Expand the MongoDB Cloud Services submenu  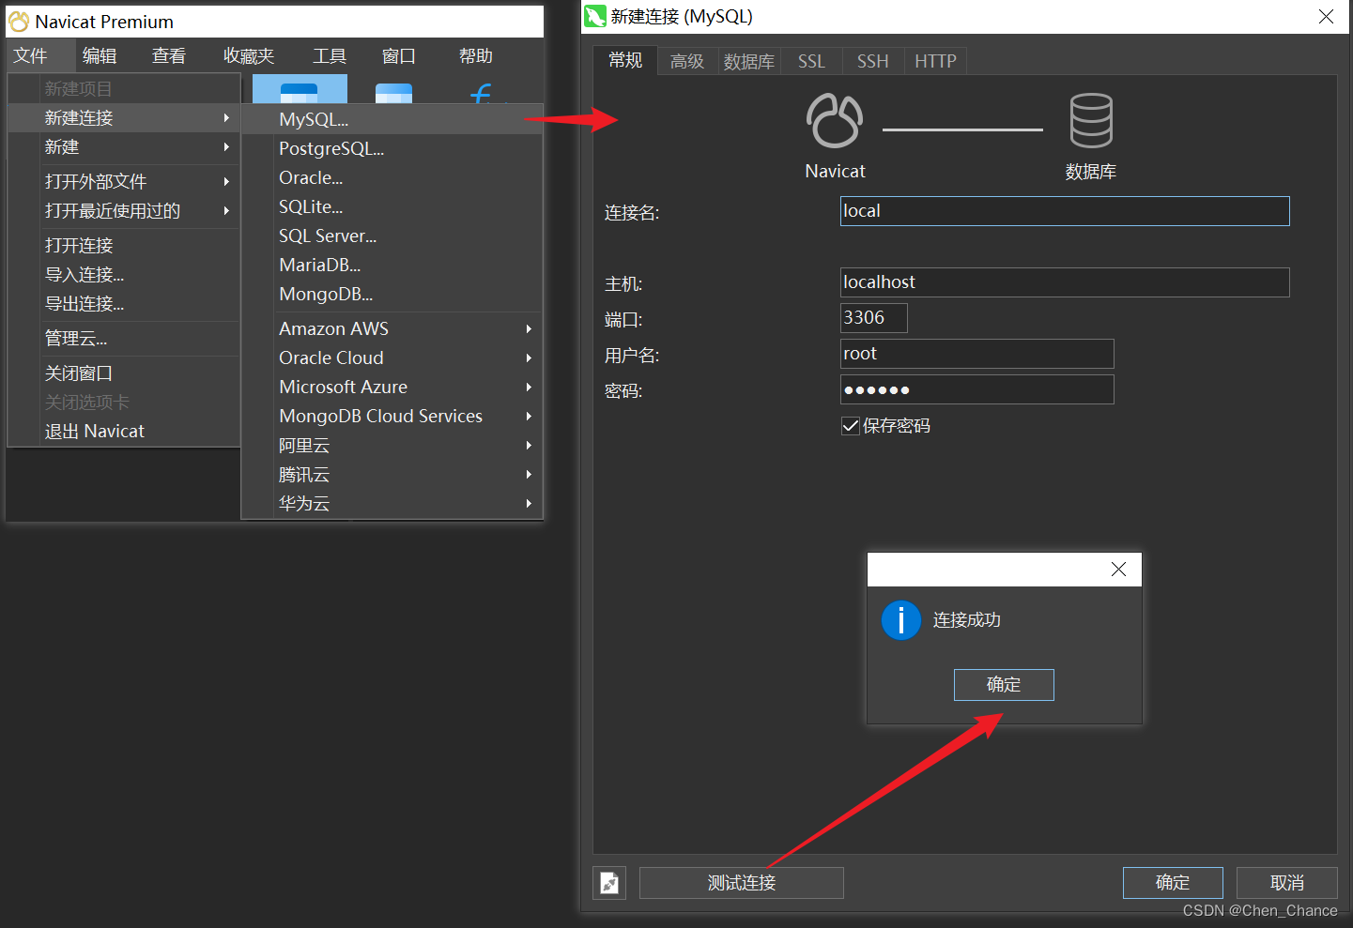tap(529, 417)
